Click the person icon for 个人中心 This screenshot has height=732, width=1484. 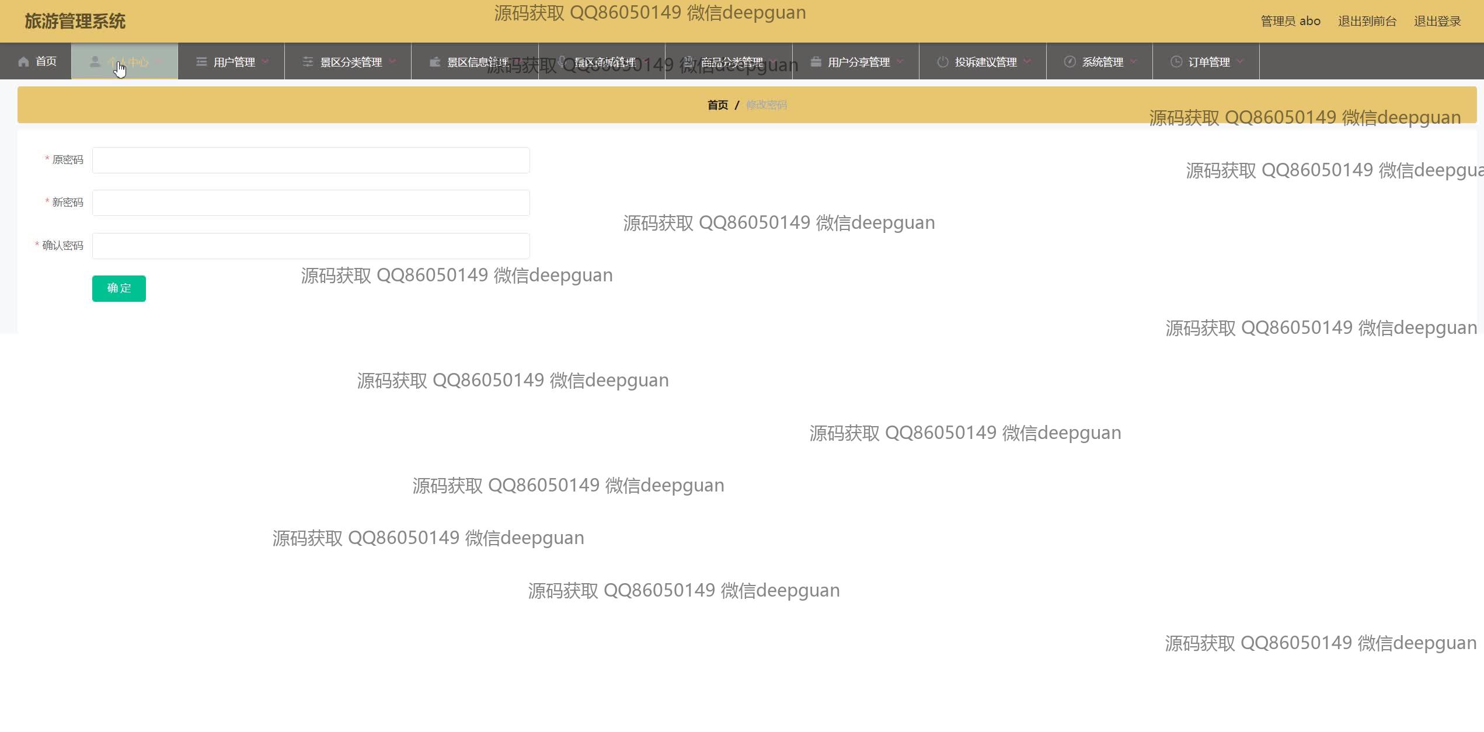[95, 62]
